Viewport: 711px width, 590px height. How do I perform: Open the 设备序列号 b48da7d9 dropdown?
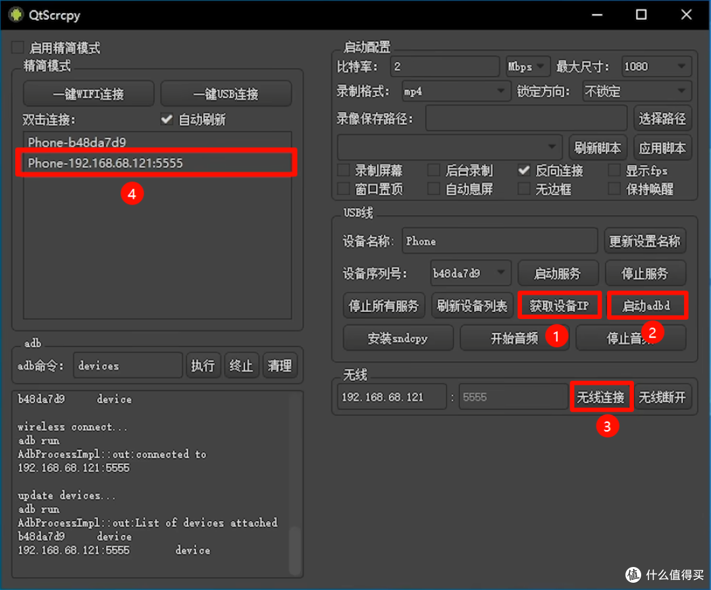coord(471,273)
